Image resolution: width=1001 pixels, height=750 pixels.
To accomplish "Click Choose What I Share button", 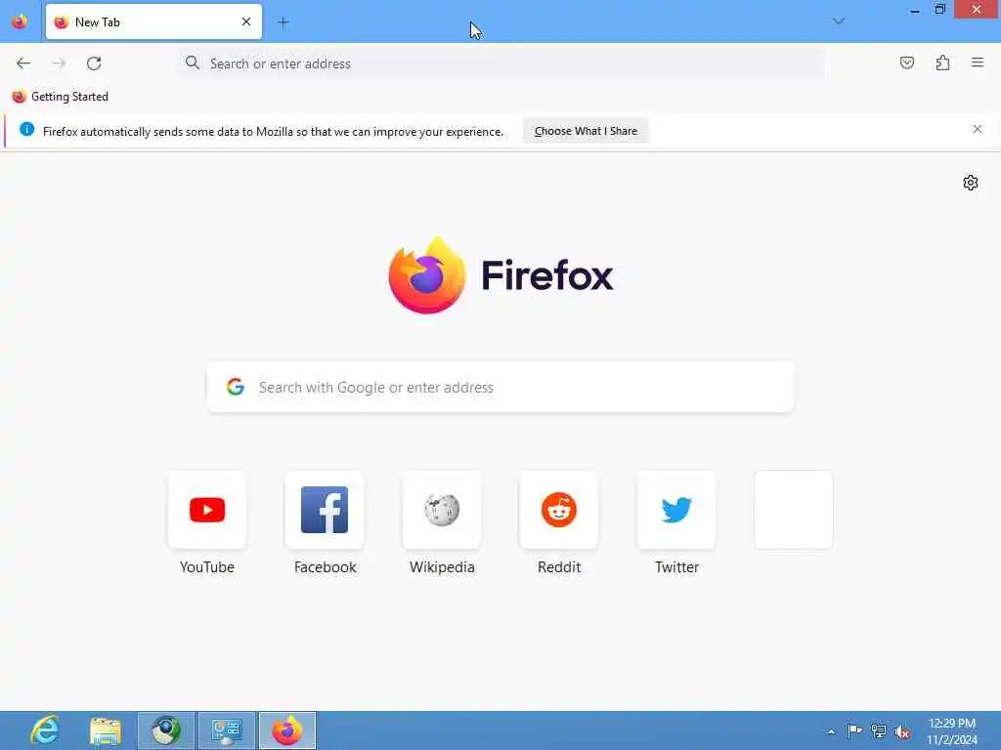I will [x=586, y=131].
